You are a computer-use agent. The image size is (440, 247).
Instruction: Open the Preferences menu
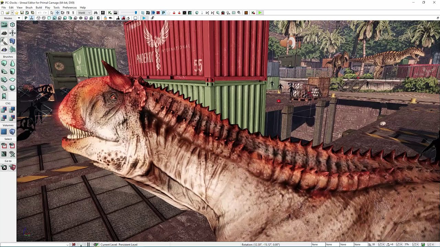click(x=70, y=7)
